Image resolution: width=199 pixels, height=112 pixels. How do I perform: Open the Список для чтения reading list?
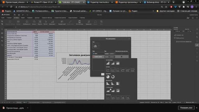(187, 11)
